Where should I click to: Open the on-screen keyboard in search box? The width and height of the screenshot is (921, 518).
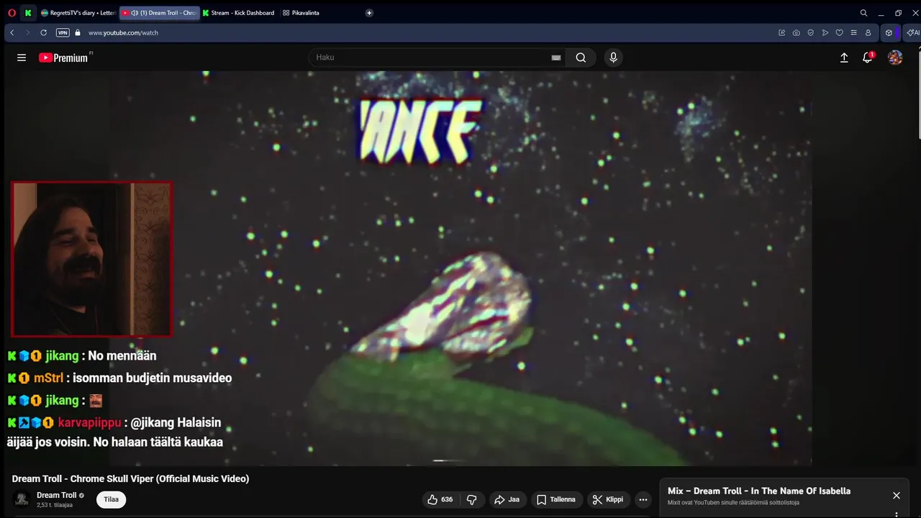[555, 58]
